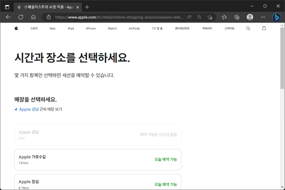Screen dimensions: 285x190
Task: Open the 스토어 menu
Action: tap(34, 28)
